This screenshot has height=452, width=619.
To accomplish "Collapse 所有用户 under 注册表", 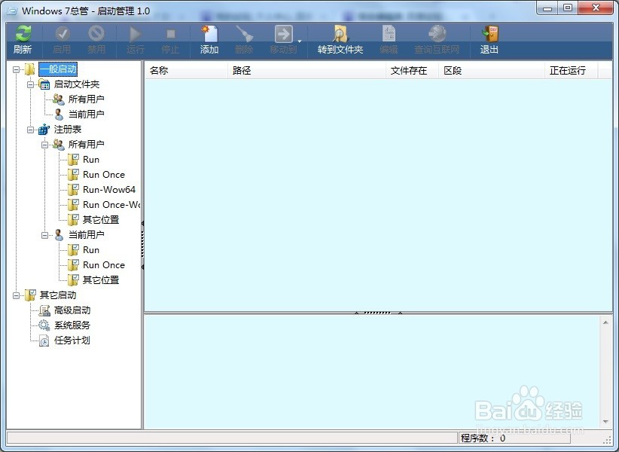I will pos(44,145).
